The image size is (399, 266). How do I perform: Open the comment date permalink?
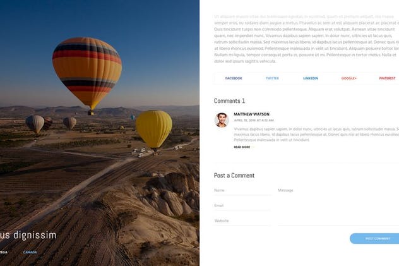254,121
